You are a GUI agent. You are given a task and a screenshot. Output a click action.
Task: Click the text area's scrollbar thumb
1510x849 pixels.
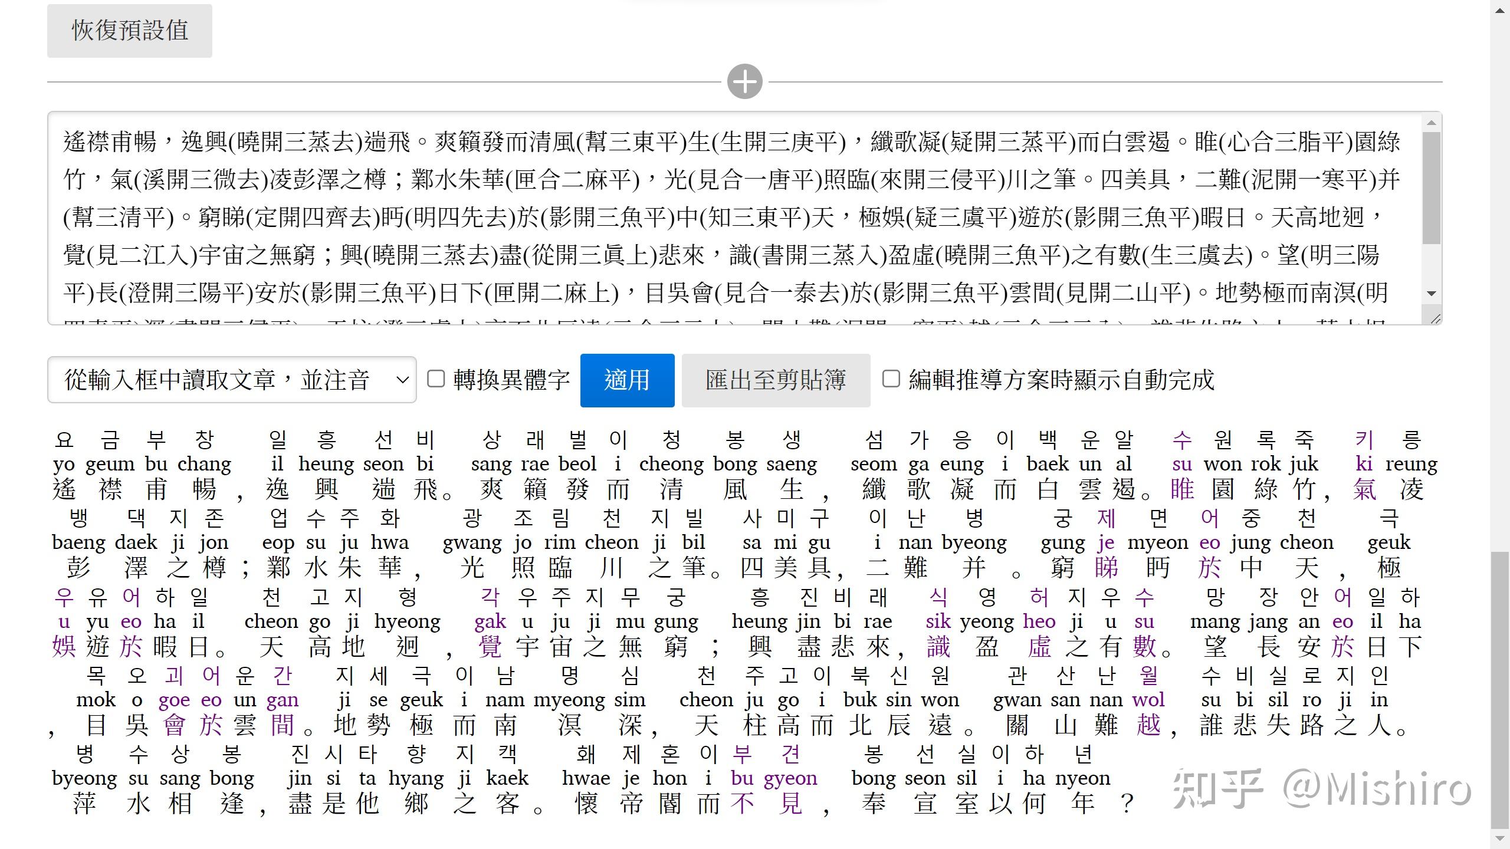coord(1432,187)
